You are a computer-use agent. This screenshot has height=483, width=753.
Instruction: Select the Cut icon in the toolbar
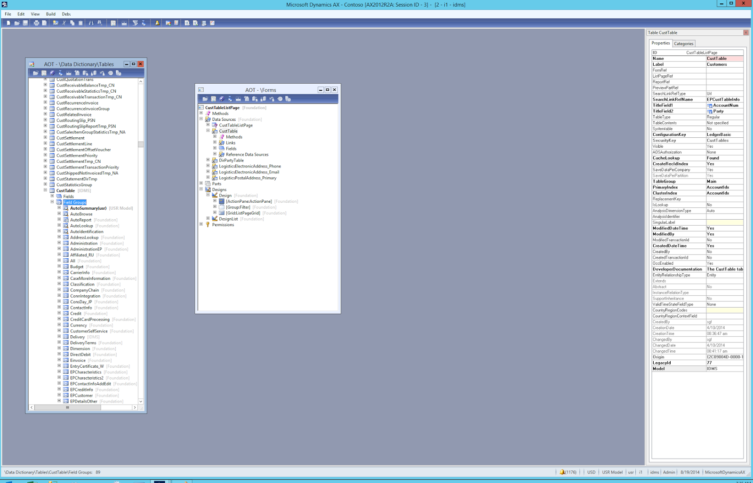[64, 23]
